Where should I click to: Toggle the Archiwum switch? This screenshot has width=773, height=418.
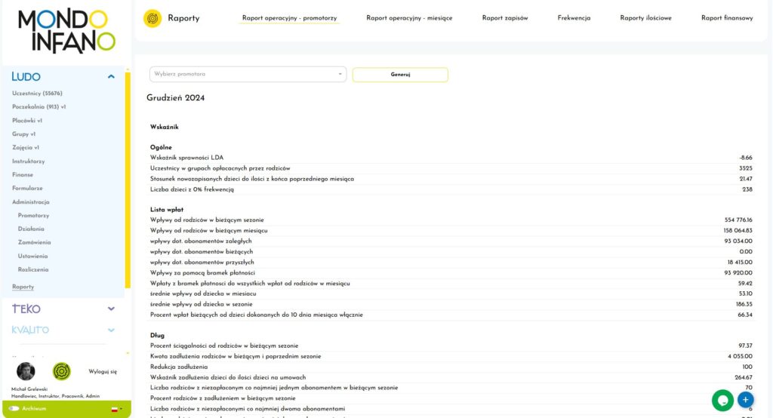click(14, 409)
